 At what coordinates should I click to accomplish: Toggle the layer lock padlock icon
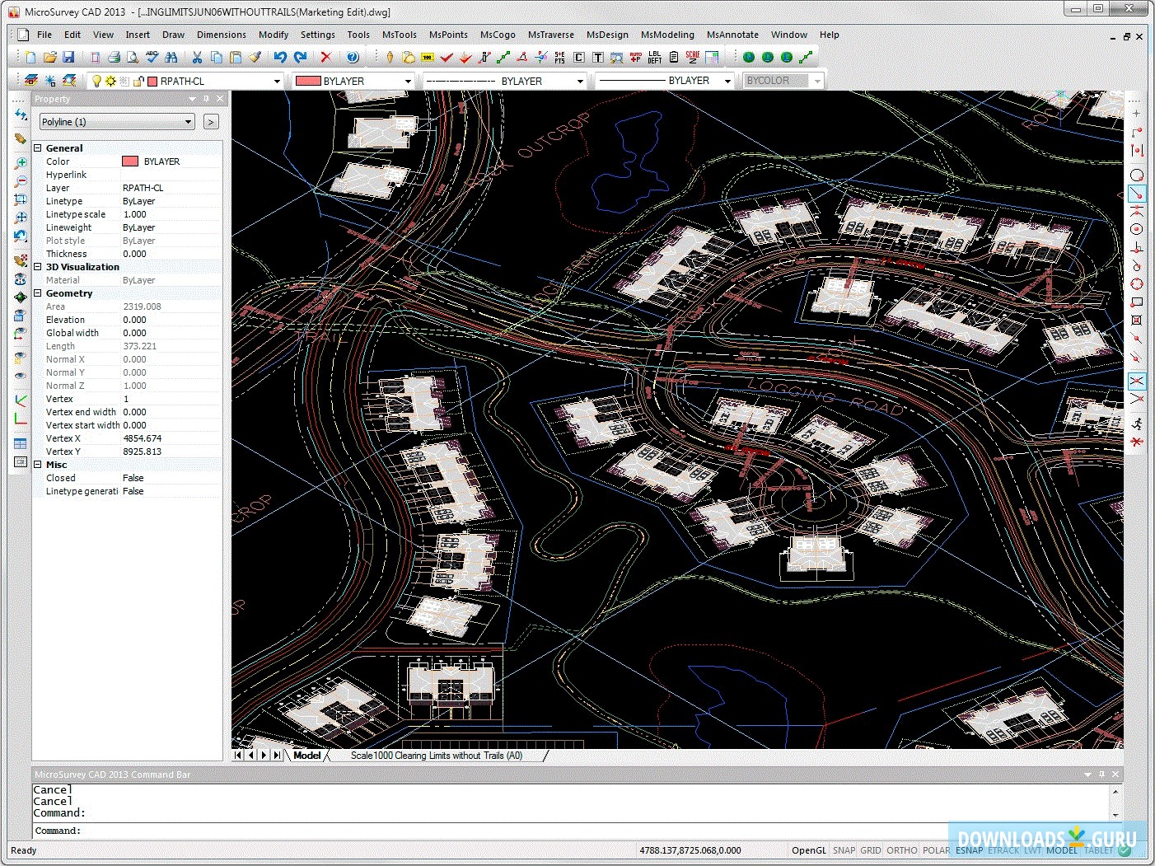tap(138, 80)
